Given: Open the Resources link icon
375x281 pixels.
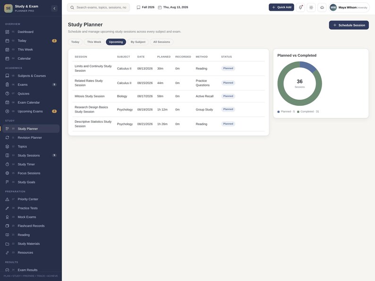Looking at the screenshot, I should coord(7,253).
